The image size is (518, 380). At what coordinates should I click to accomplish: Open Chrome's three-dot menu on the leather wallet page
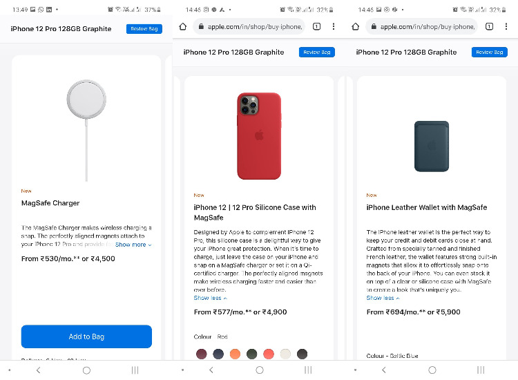coord(506,26)
